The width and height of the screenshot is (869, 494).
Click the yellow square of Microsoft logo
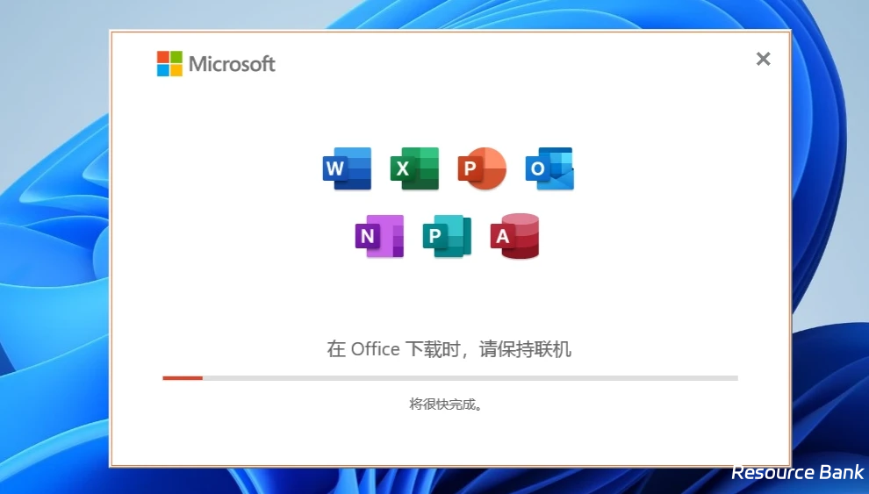176,70
